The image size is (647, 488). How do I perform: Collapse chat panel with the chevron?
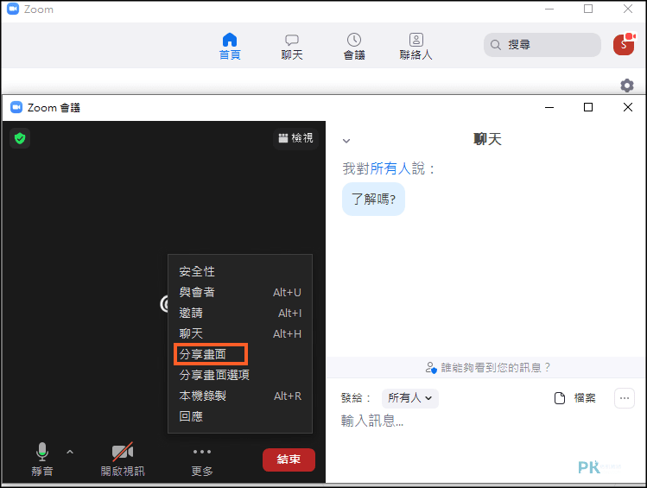tap(346, 141)
